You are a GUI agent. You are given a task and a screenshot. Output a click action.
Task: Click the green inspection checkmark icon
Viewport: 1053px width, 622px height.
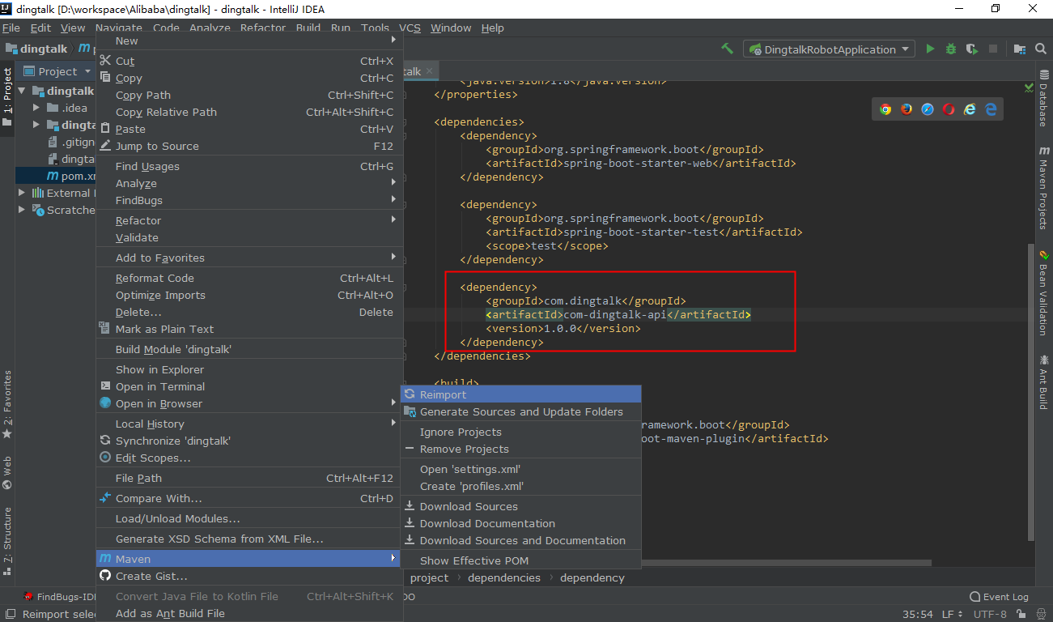tap(1029, 87)
